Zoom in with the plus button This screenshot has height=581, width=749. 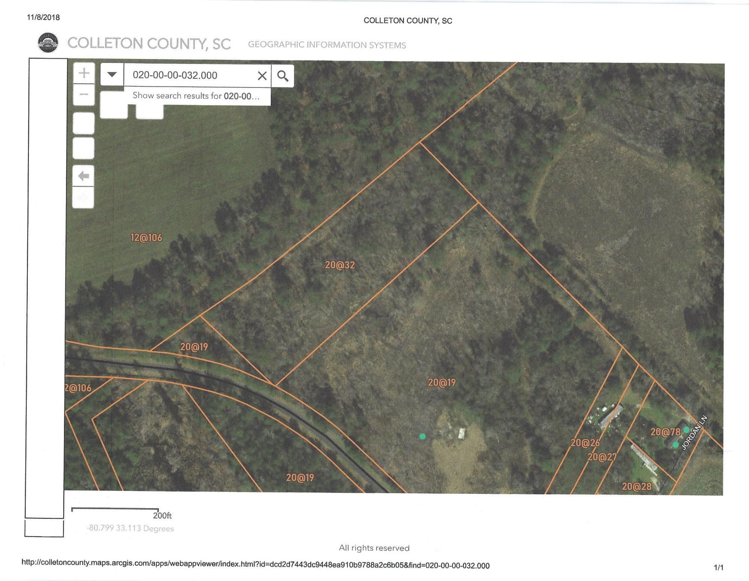(84, 73)
